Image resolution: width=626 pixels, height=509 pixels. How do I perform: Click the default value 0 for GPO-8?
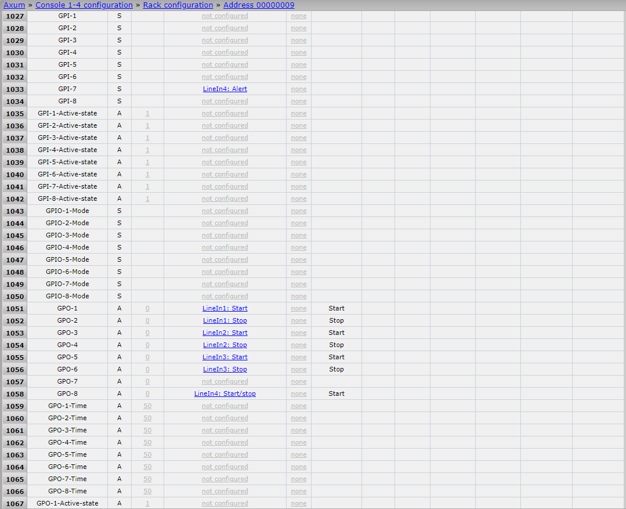[x=147, y=394]
